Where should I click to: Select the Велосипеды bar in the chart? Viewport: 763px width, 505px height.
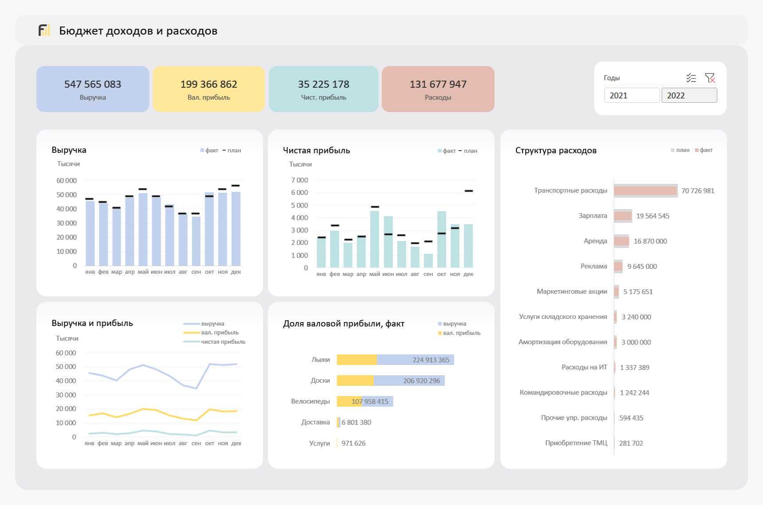[x=365, y=401]
